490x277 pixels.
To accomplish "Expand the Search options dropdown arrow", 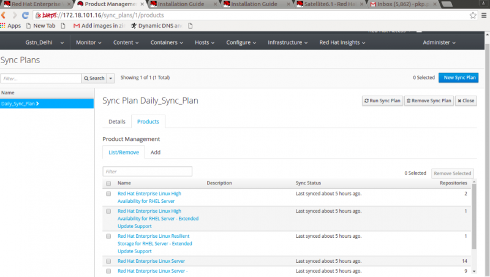I will coord(111,78).
